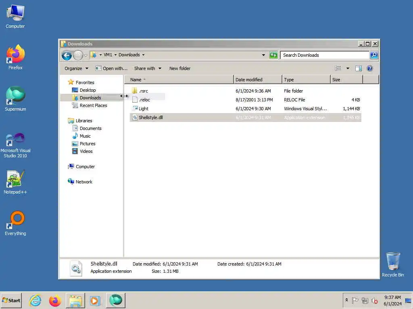Screen dimensions: 413x309
Task: Refresh the Downloads folder view
Action: click(273, 55)
